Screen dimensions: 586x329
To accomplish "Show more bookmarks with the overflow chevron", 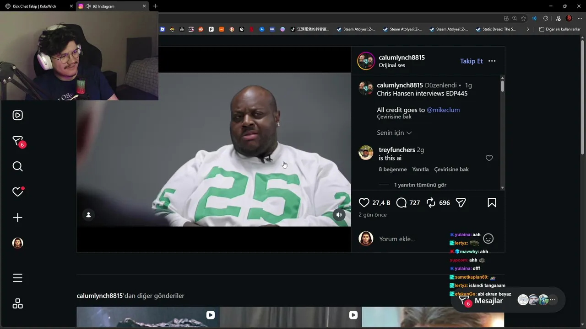I will [528, 29].
